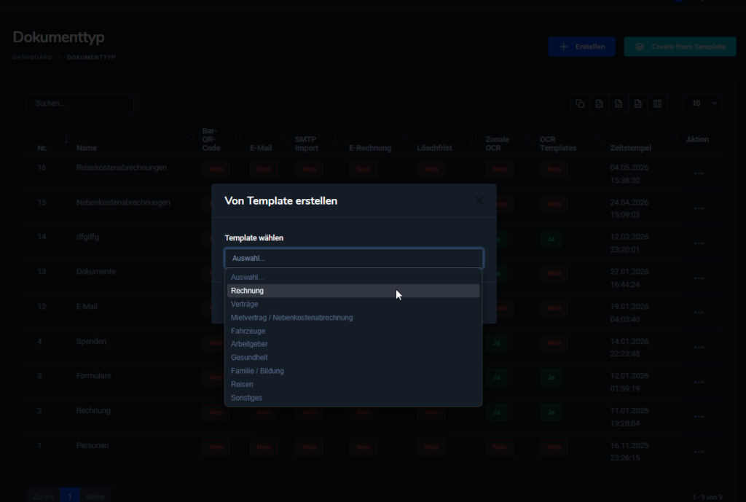This screenshot has width=746, height=502.
Task: Go to the Weiter pagination button
Action: tap(95, 496)
